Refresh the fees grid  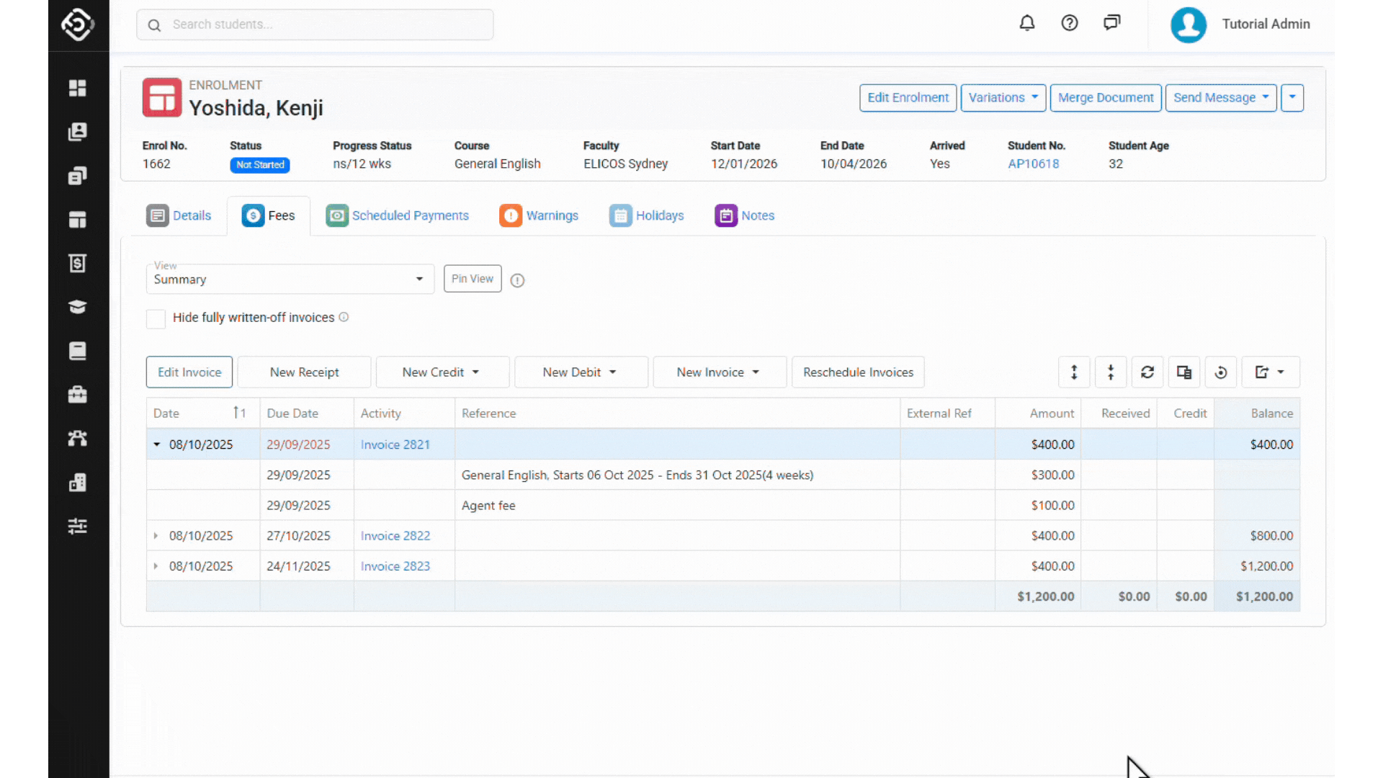(x=1147, y=372)
